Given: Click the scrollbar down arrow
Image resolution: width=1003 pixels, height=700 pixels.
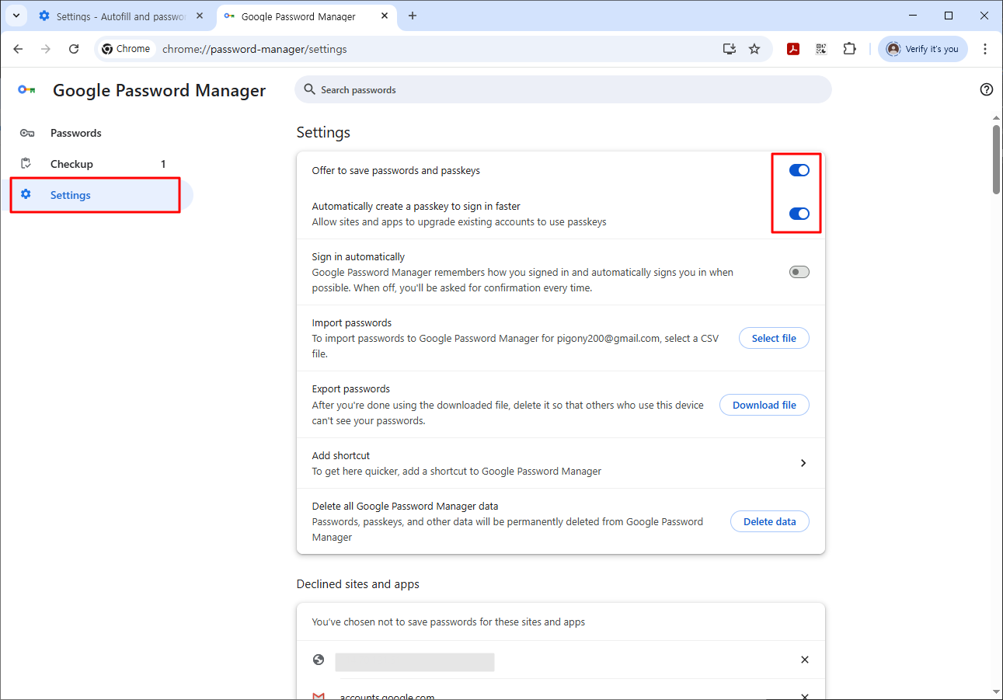Looking at the screenshot, I should point(997,691).
